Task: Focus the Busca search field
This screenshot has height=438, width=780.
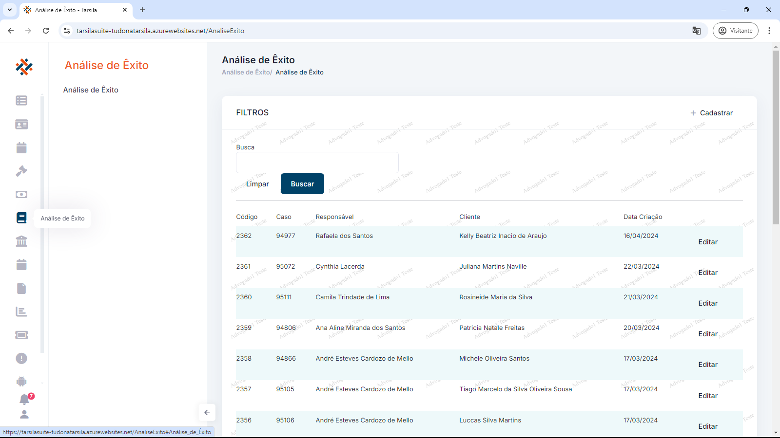Action: 317,163
